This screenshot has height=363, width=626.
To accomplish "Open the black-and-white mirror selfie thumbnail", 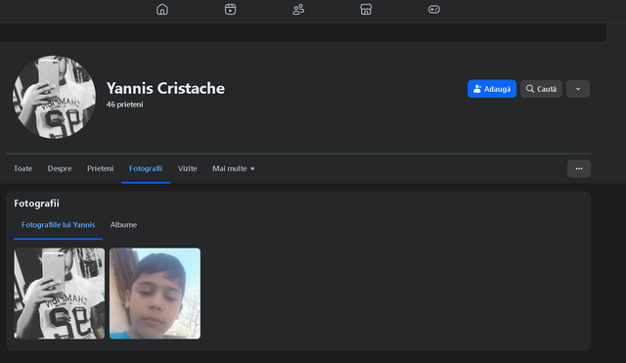I will pyautogui.click(x=60, y=294).
